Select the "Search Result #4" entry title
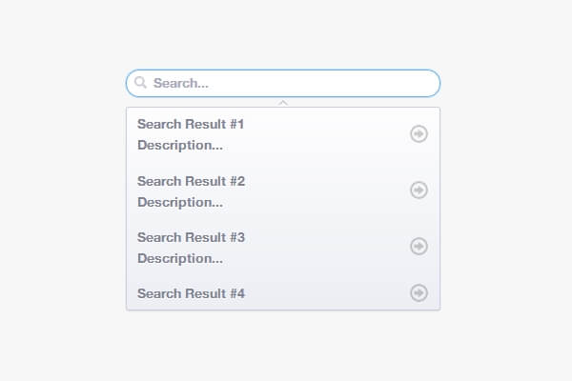The image size is (572, 381). click(191, 293)
